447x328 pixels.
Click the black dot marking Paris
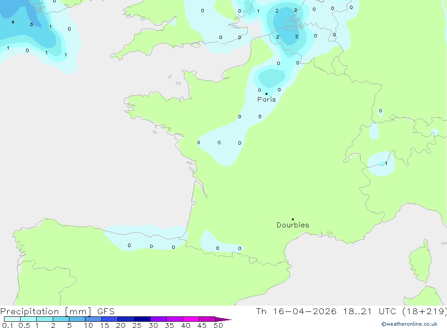point(266,94)
